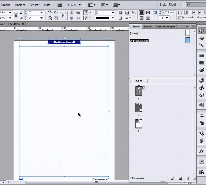This screenshot has height=185, width=206.
Task: Open the Library books panel icon
Action: [202, 172]
